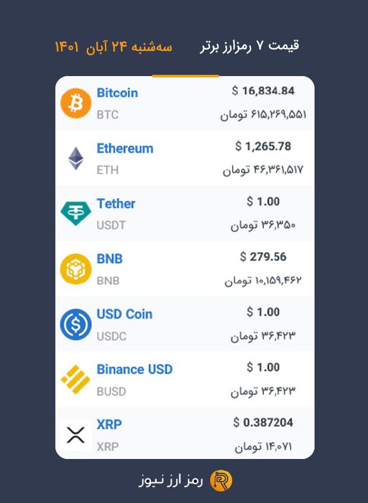Open the yellow BNB coin icon
This screenshot has height=503, width=368.
75,269
